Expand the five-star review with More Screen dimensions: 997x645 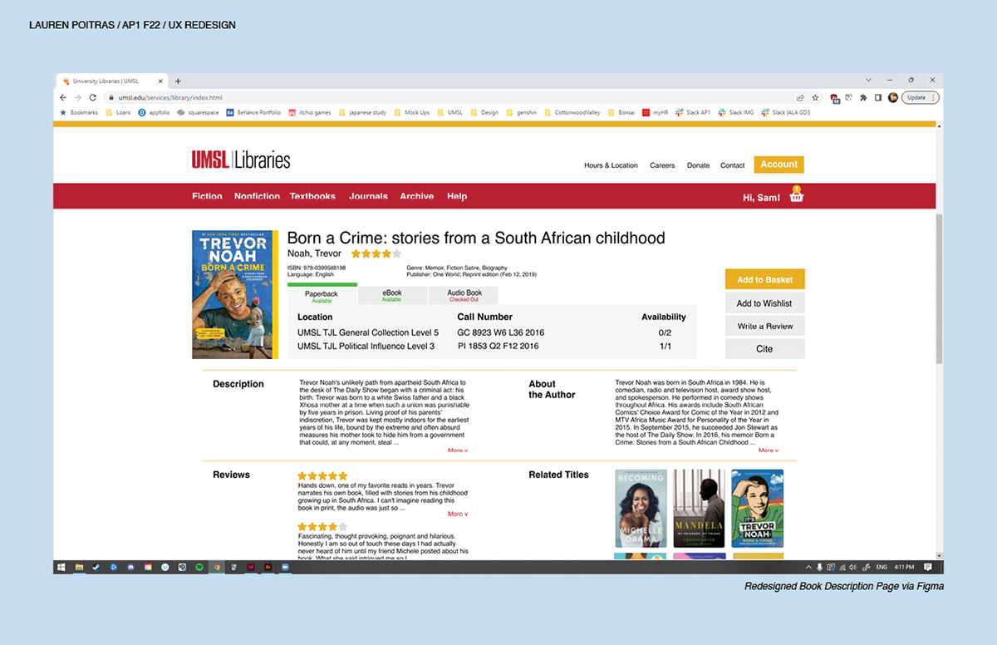458,514
